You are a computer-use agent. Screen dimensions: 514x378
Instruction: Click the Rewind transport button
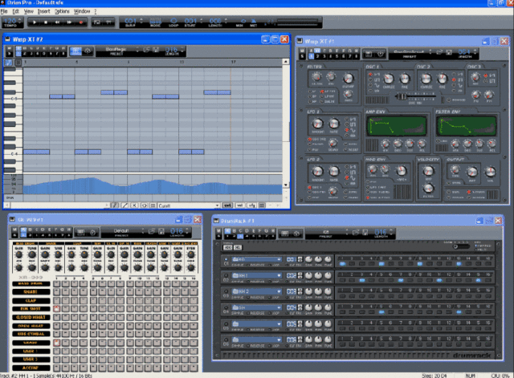pyautogui.click(x=57, y=22)
